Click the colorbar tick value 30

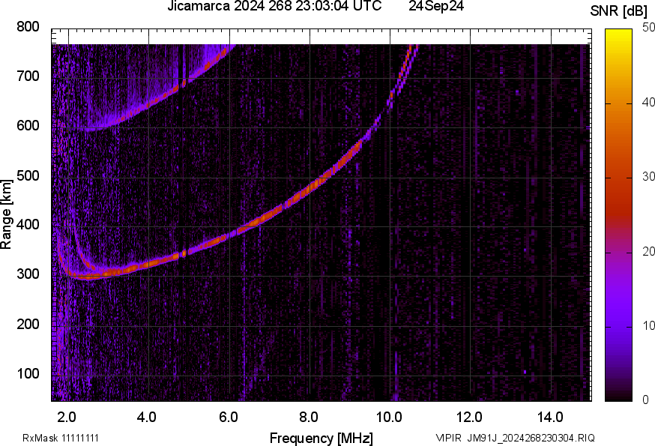coord(648,177)
